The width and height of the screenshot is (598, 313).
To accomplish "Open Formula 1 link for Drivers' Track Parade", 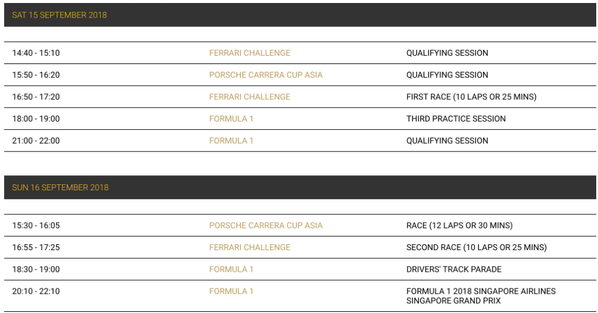I will (x=231, y=269).
